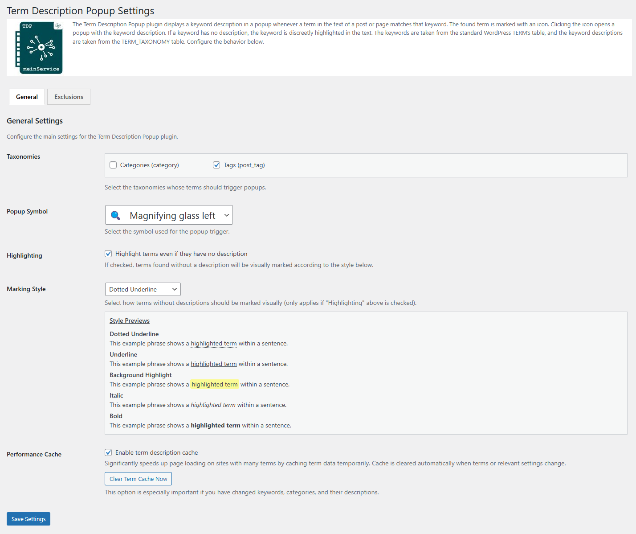This screenshot has height=534, width=636.
Task: Click the bold highlighted term sample
Action: click(215, 426)
